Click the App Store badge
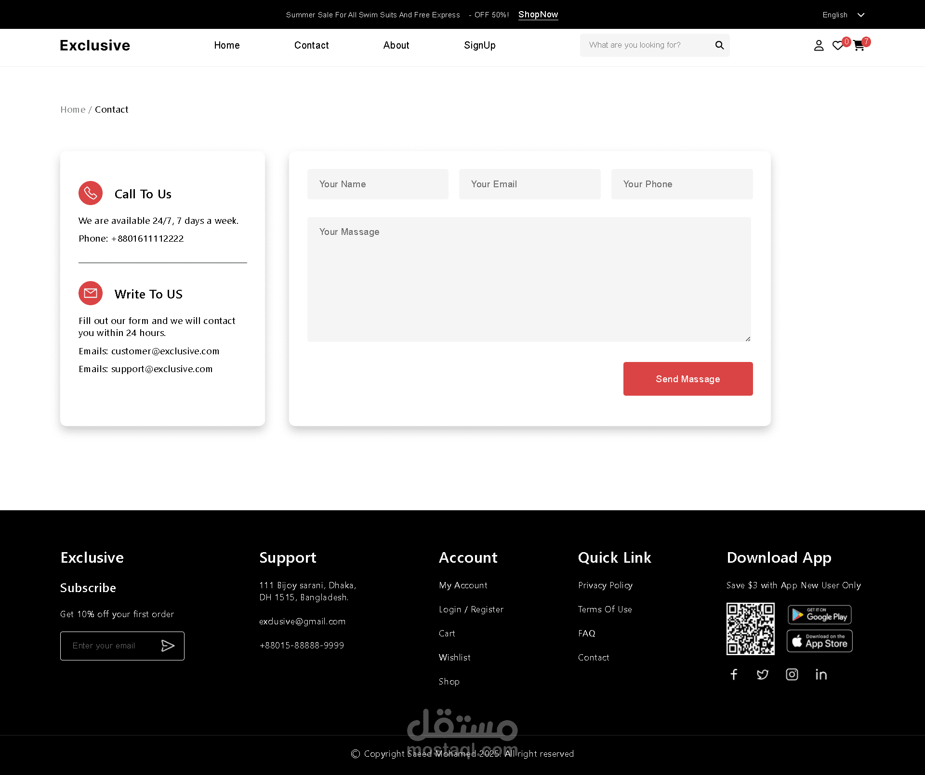Screen dimensions: 925x775 819,641
